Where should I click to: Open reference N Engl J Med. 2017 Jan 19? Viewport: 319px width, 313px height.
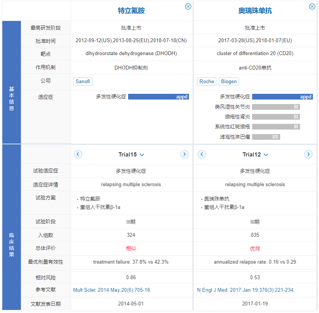tap(246, 290)
